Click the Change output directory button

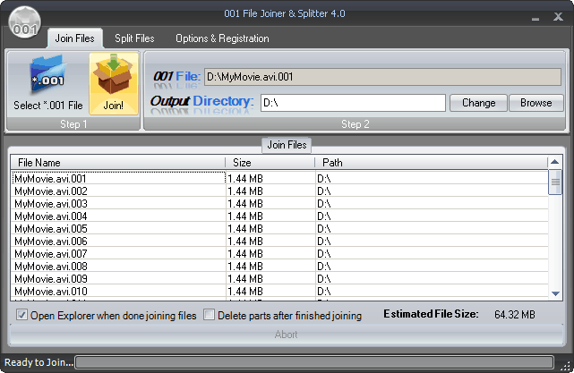(x=478, y=103)
